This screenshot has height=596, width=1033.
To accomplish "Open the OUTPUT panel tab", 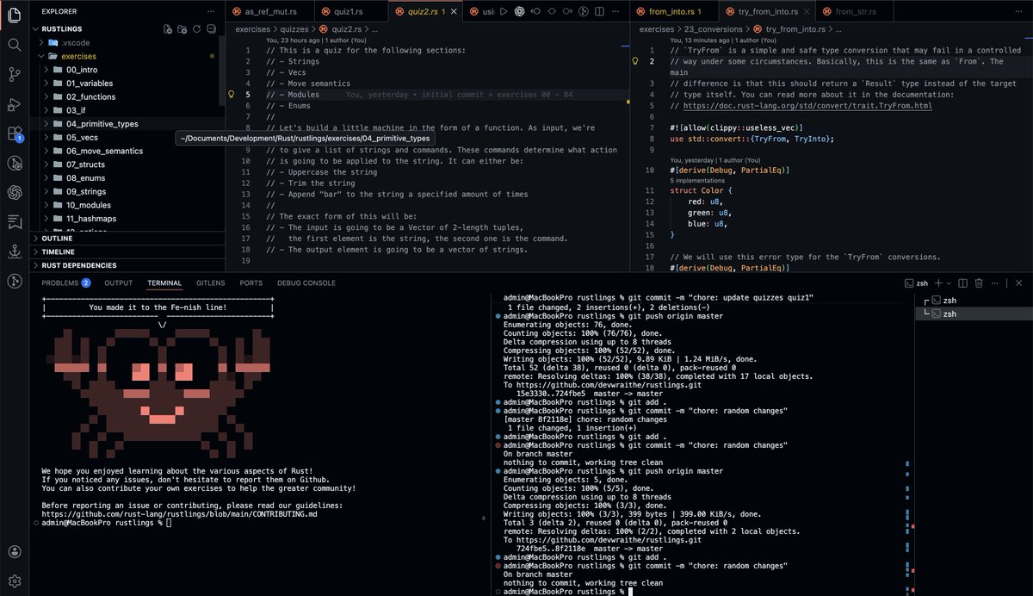I will (119, 282).
